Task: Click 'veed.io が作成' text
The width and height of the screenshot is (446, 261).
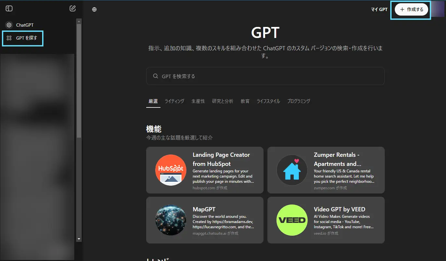Action: coord(326,233)
